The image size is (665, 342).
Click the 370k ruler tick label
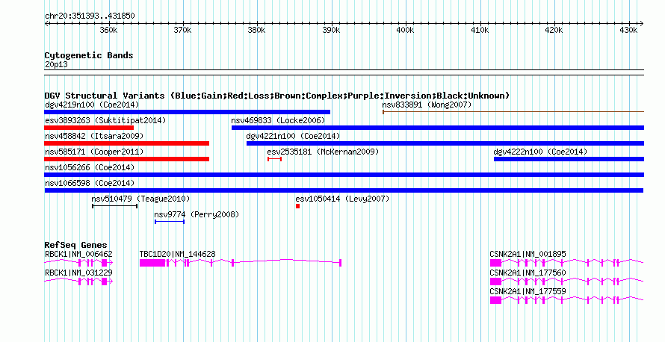click(x=182, y=30)
